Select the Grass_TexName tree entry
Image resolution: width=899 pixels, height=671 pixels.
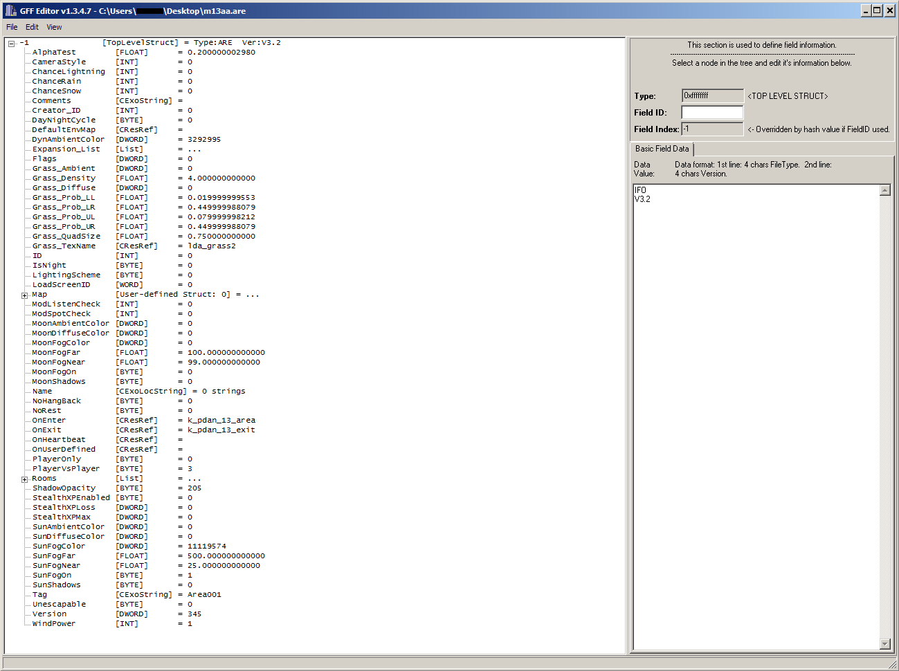point(64,246)
